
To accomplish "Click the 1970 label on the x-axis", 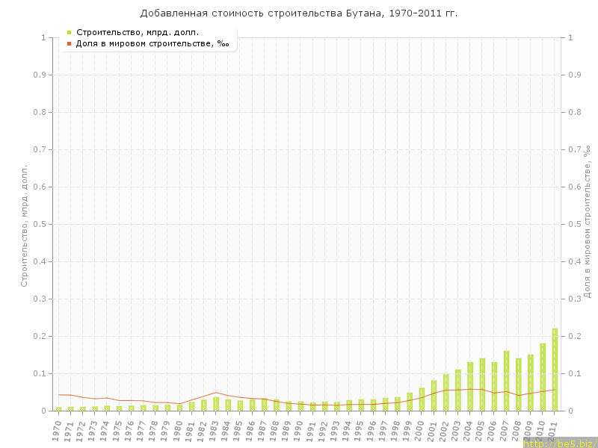I will tap(58, 429).
